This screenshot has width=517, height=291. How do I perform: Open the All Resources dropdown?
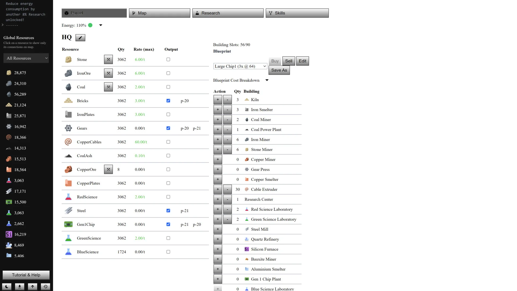point(26,58)
